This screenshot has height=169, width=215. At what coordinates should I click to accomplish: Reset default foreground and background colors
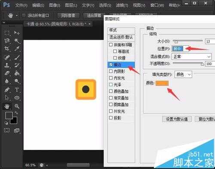[x=6, y=123]
